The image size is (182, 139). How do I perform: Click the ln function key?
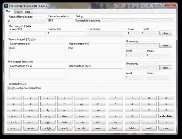tap(98, 104)
